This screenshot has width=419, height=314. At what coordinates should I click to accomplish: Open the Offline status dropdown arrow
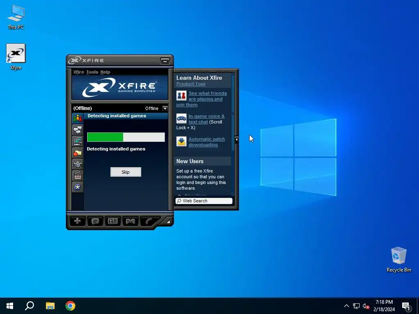[x=165, y=108]
